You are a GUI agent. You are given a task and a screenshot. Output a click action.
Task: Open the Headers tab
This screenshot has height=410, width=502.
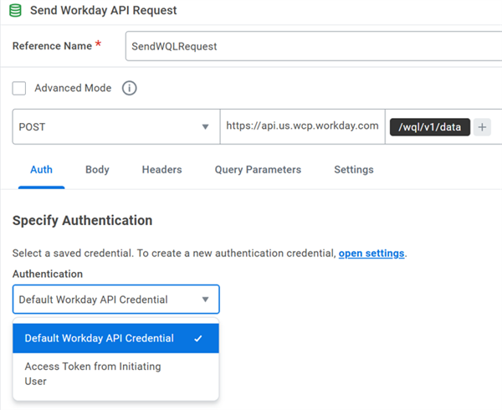pos(162,169)
